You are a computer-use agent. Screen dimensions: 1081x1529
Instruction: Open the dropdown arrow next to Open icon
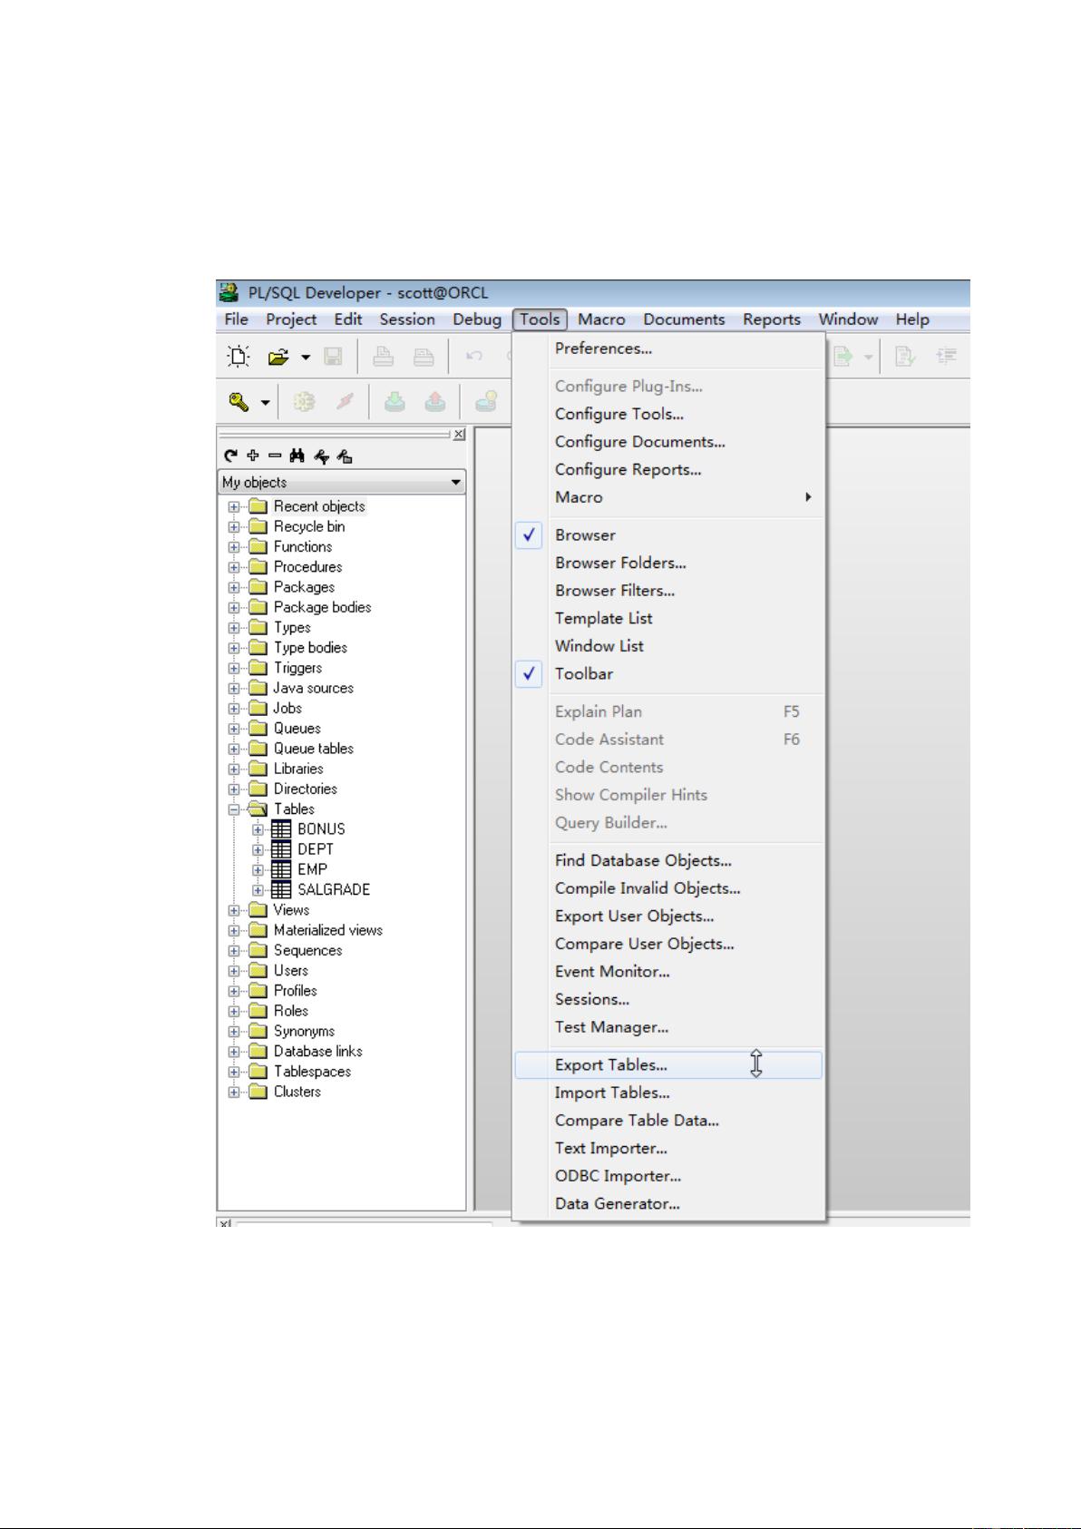306,358
